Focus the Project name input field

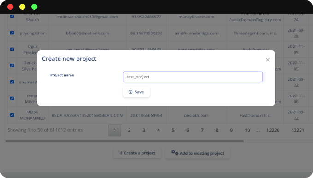(193, 77)
